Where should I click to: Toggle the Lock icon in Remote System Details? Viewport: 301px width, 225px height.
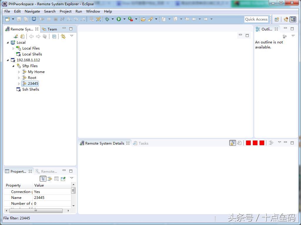(233, 143)
